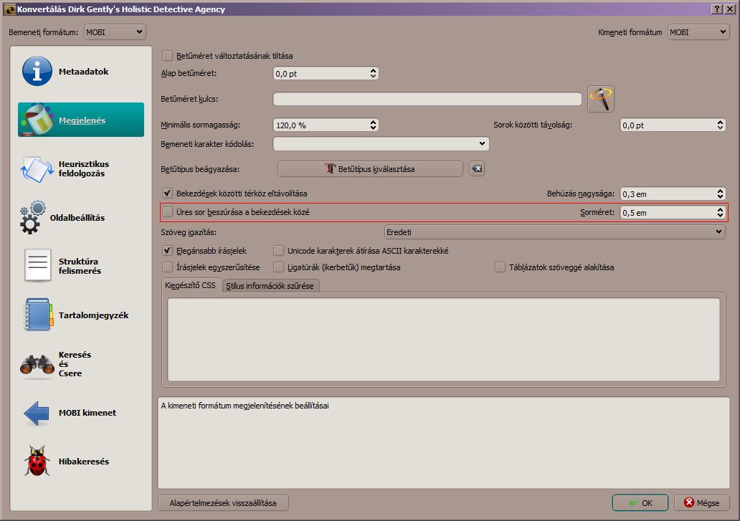Open Keresés és Csere binoculars icon

point(37,365)
